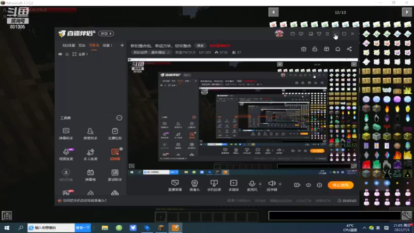
Task: Add 直播屏幕 screen capture source
Action: tap(175, 185)
